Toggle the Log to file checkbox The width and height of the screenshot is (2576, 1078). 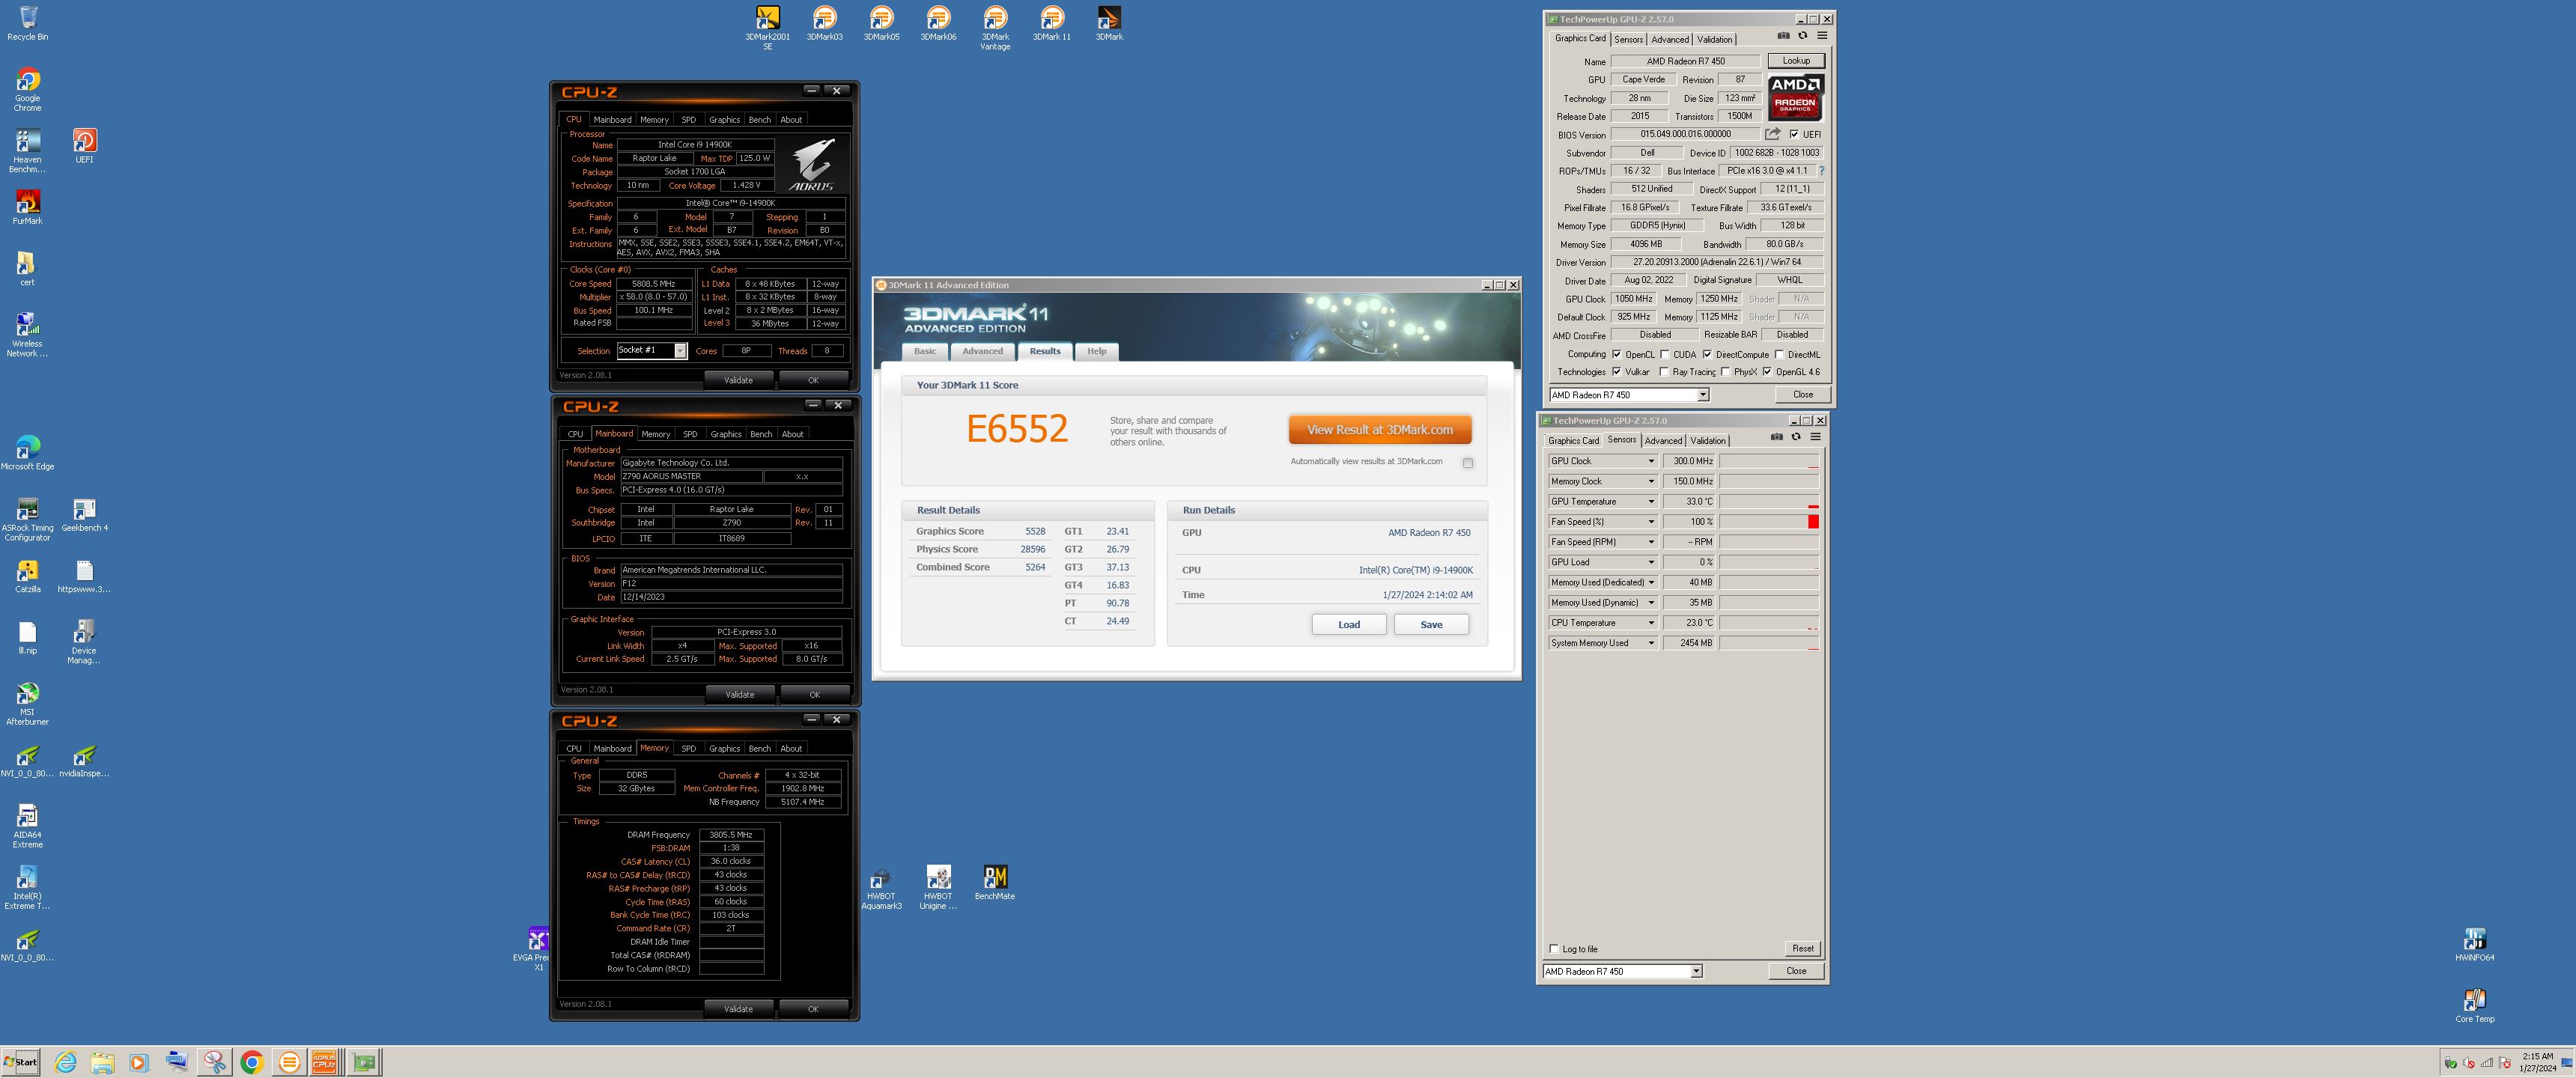(1554, 949)
